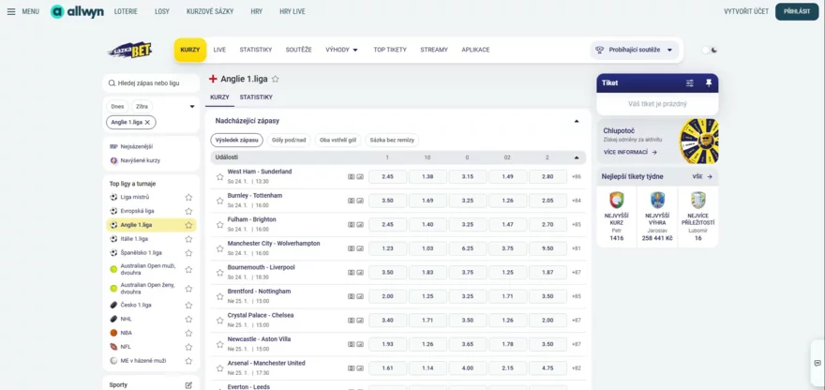The height and width of the screenshot is (390, 825).
Task: Open stream icon for Burnley - Tottenham
Action: click(352, 201)
